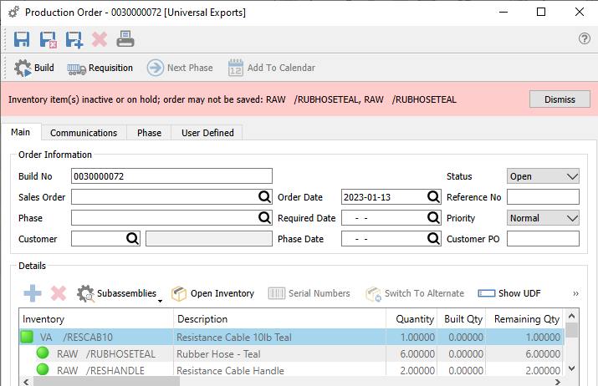Click Open Inventory in Details toolbar
Screen dimensions: 598x386
click(212, 293)
